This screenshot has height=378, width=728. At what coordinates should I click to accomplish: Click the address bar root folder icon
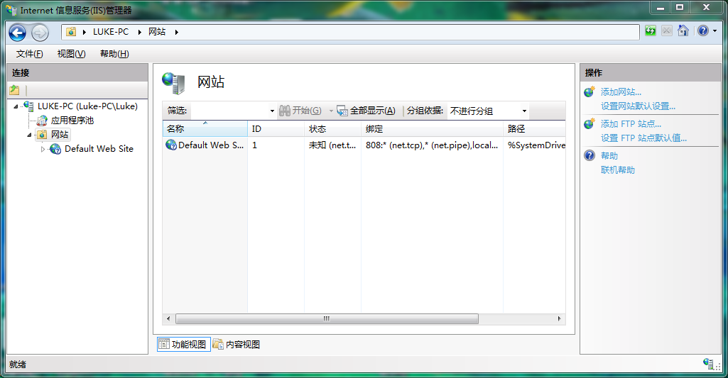(x=70, y=31)
